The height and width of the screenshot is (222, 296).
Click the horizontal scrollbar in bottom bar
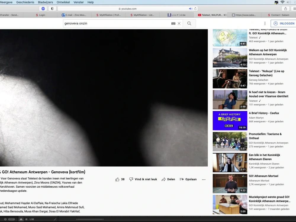pos(90,219)
